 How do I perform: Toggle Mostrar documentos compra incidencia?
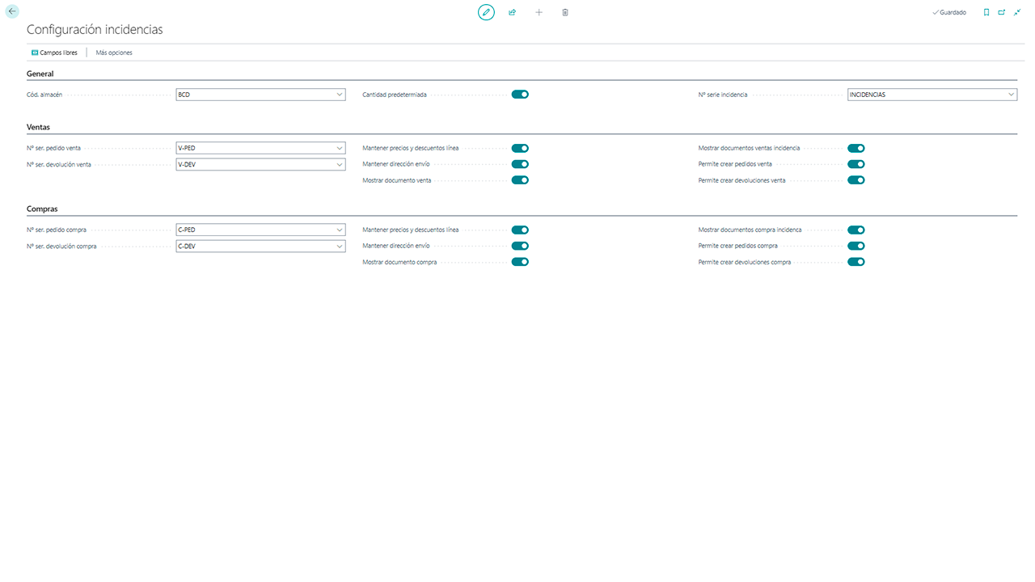coord(856,230)
